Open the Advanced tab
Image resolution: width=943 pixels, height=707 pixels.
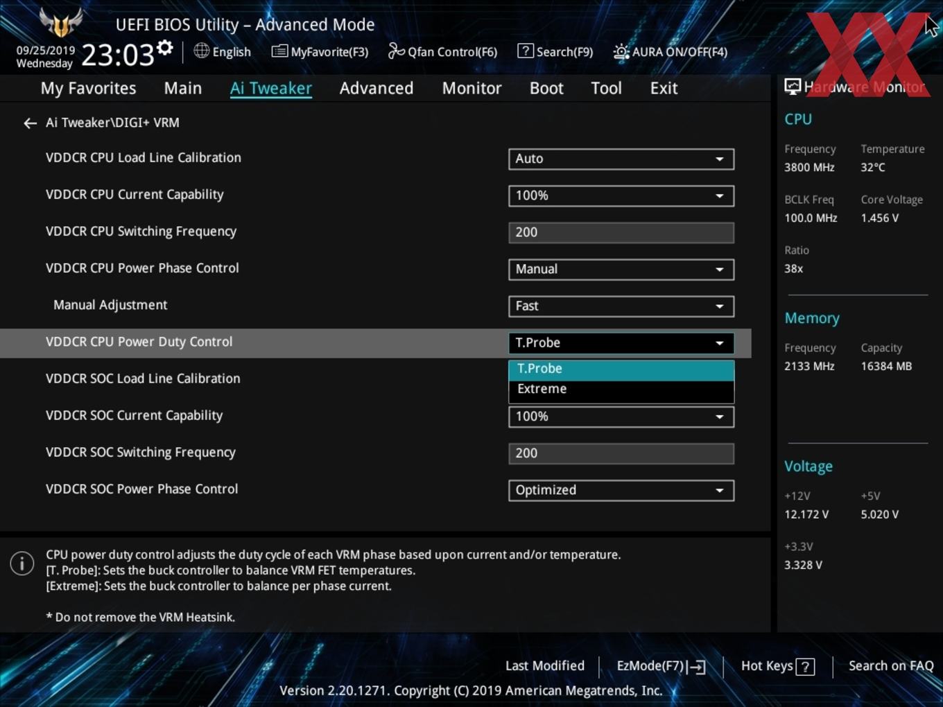[x=377, y=88]
